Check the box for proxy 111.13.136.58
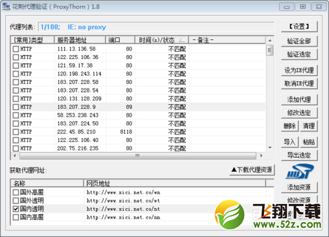 (16, 49)
